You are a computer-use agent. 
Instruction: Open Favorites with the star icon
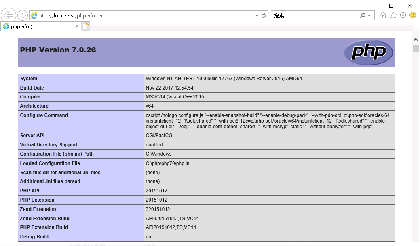(x=393, y=15)
